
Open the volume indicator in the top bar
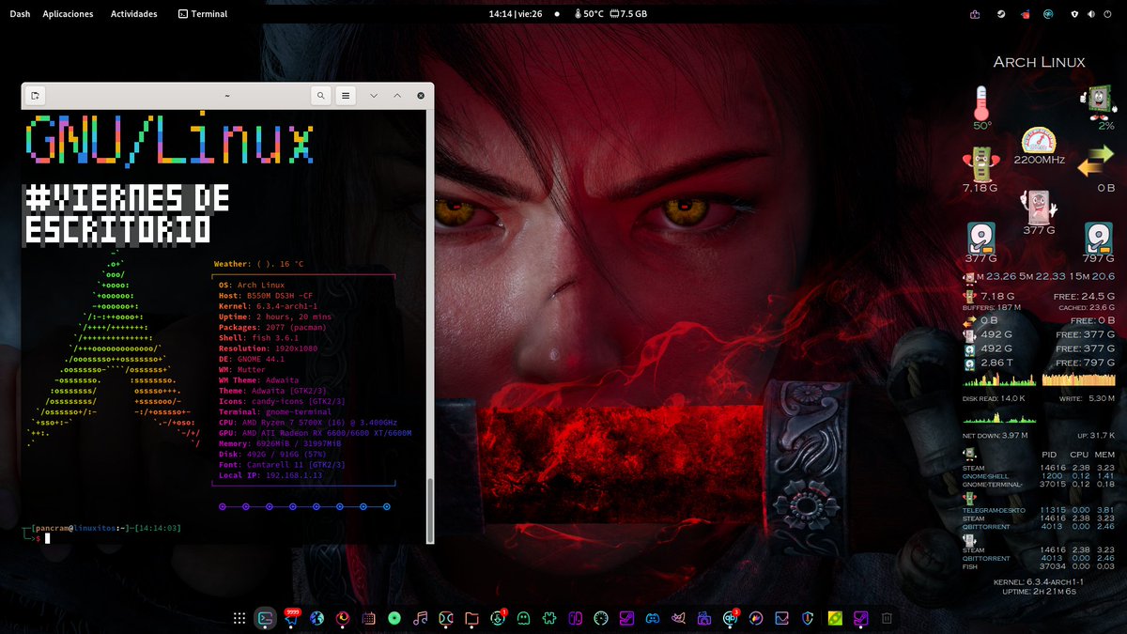(1091, 14)
